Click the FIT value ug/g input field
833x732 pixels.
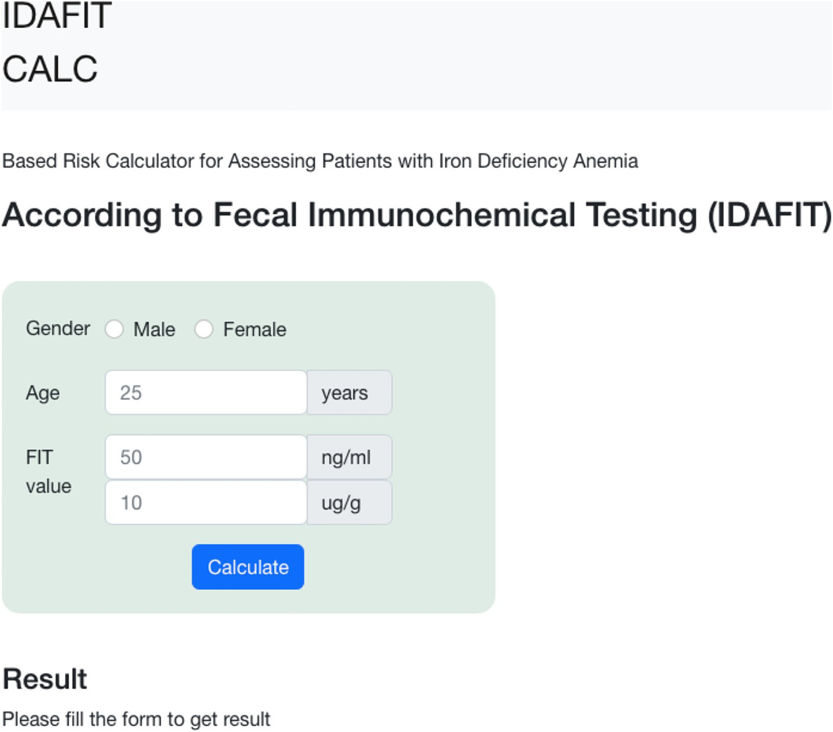(206, 503)
